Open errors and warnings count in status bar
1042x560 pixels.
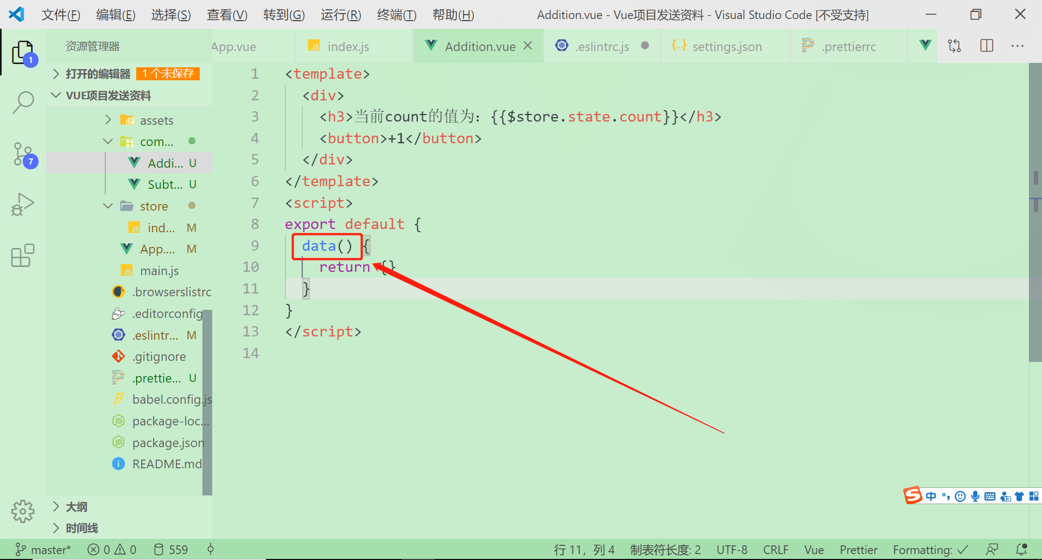[112, 550]
